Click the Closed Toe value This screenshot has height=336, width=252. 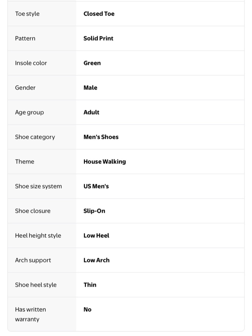(x=99, y=14)
